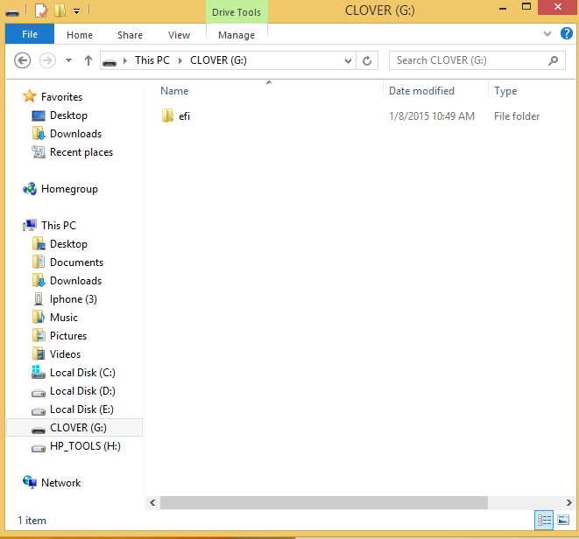The width and height of the screenshot is (579, 539).
Task: Open the Customize Quick Access Toolbar dropdown
Action: 76,11
